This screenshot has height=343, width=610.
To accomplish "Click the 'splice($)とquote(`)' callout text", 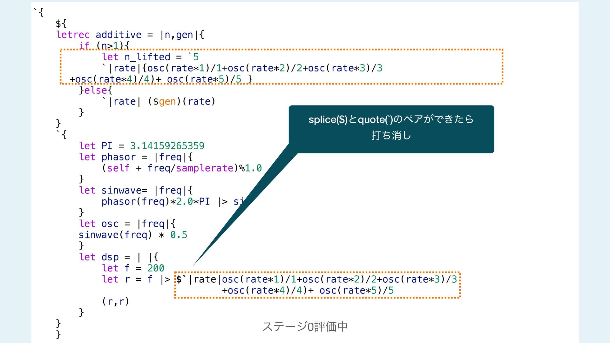I will [x=350, y=120].
